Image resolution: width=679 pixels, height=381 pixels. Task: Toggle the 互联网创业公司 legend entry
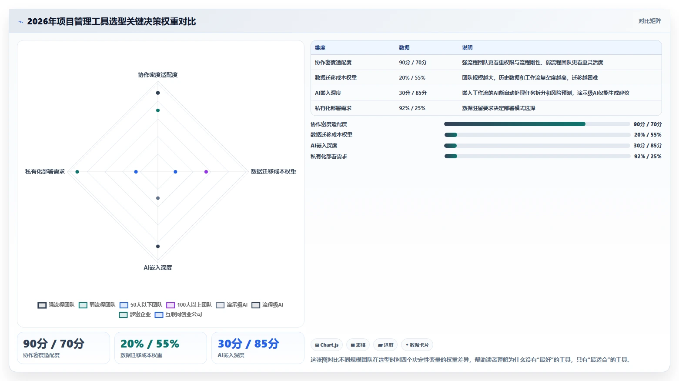point(178,314)
